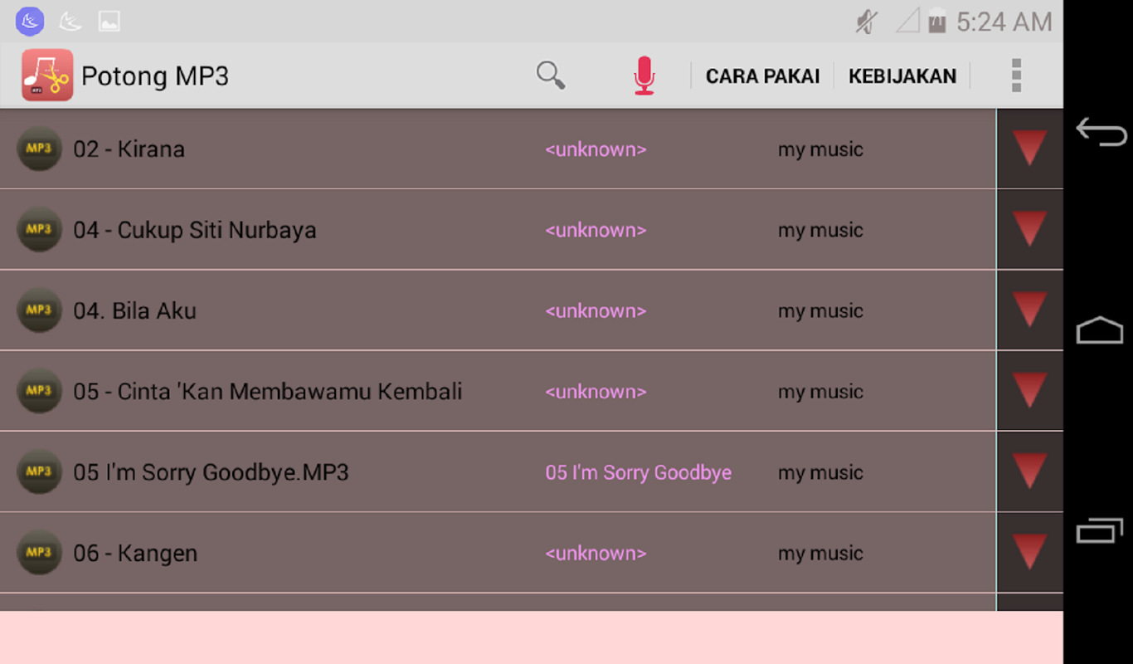Expand dropdown for Cinta 'Kan Membawamu Kembali
This screenshot has width=1133, height=664.
pos(1029,391)
